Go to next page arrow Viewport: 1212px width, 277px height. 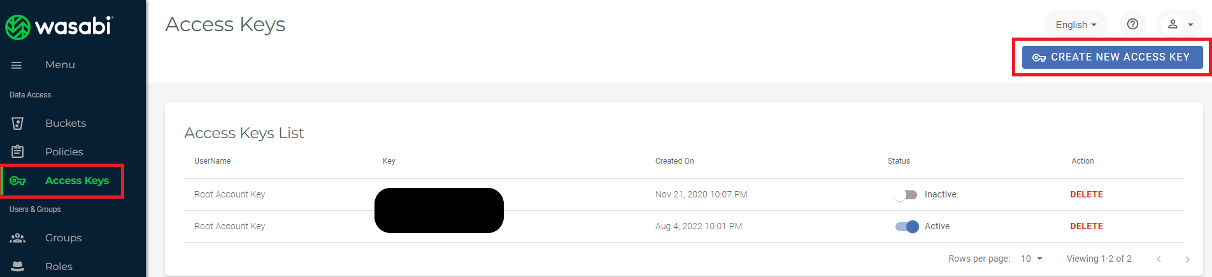(1187, 259)
